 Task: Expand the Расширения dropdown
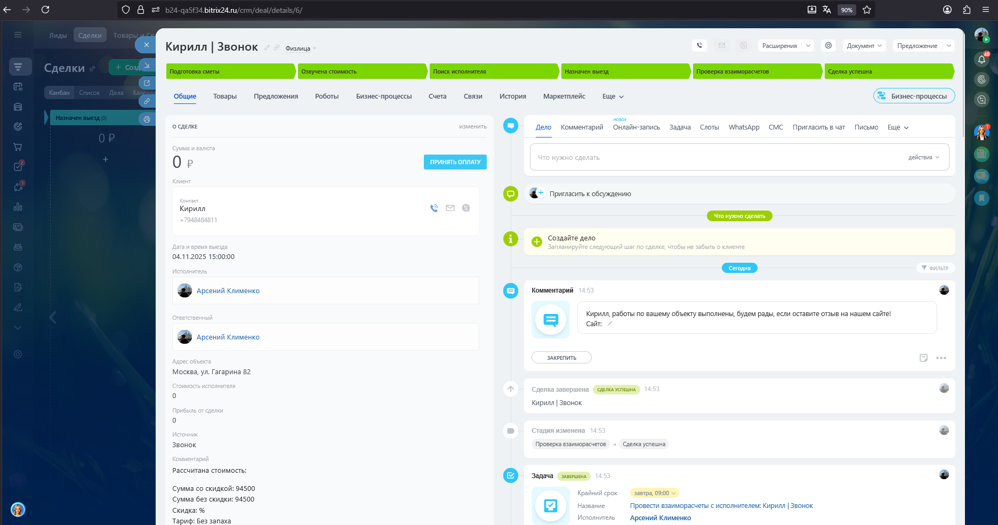tap(785, 46)
